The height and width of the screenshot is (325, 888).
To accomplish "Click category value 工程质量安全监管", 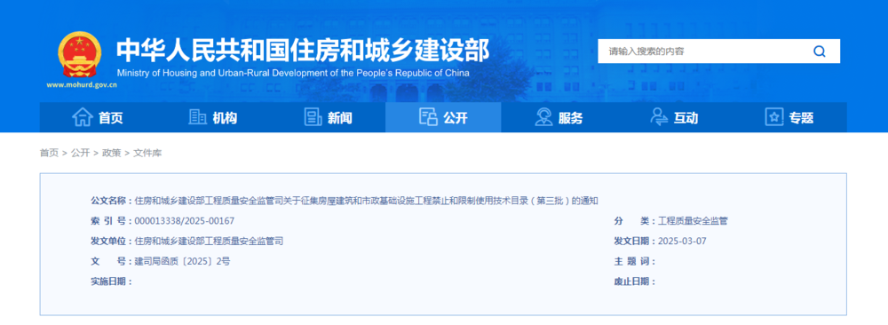I will (x=693, y=221).
